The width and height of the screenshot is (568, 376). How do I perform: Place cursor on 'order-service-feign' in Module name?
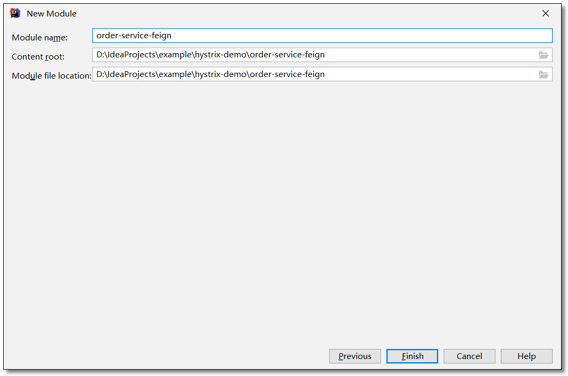[x=134, y=36]
